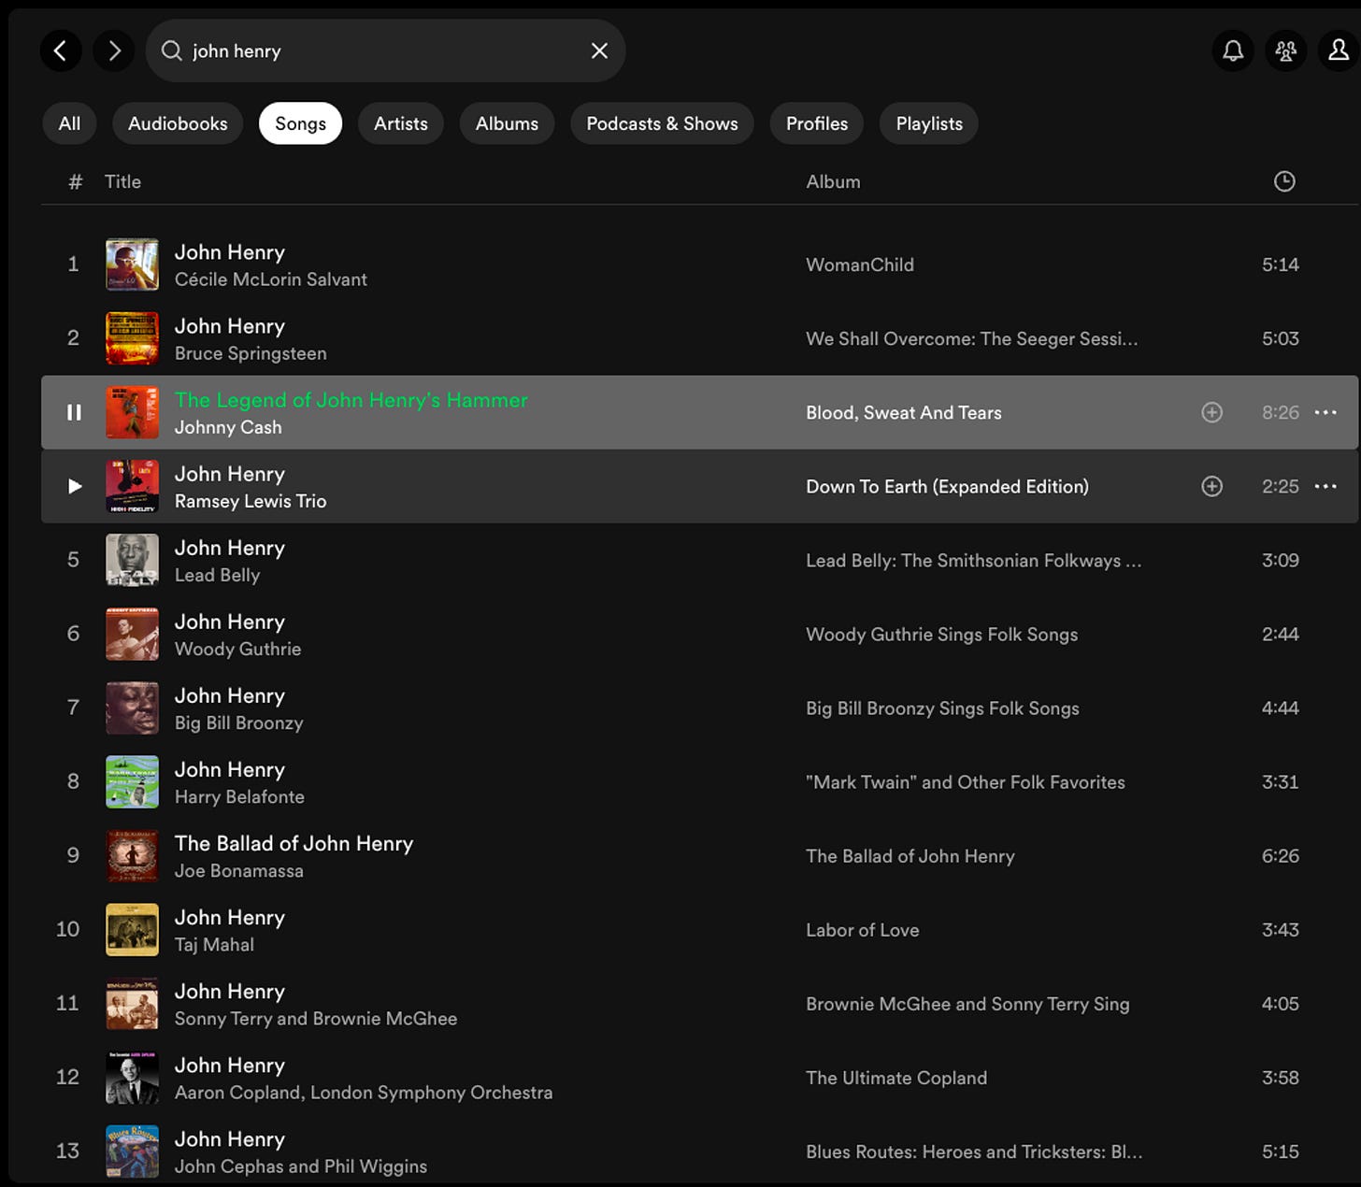Open Lead Belly artist link

pyautogui.click(x=217, y=575)
